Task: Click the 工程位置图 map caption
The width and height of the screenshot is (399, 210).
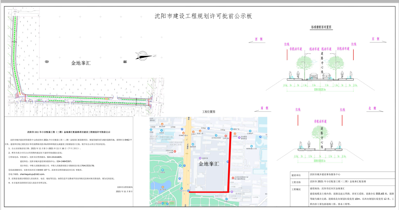Action: coord(208,112)
